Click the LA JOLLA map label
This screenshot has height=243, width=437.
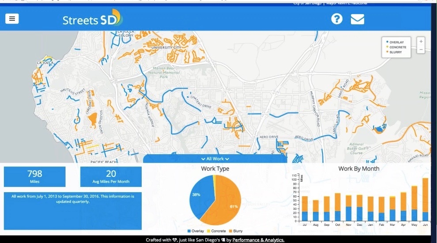[x=45, y=63]
